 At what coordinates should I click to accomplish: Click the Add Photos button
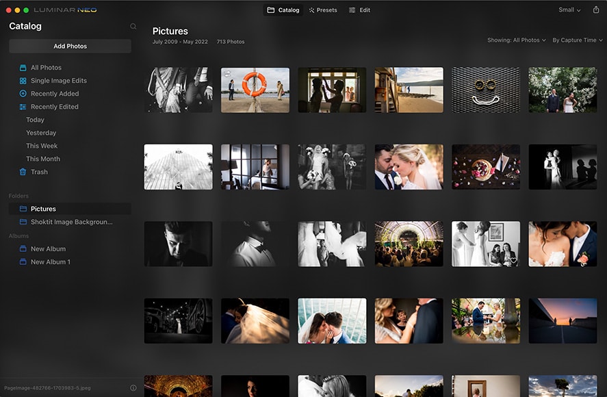[x=70, y=46]
